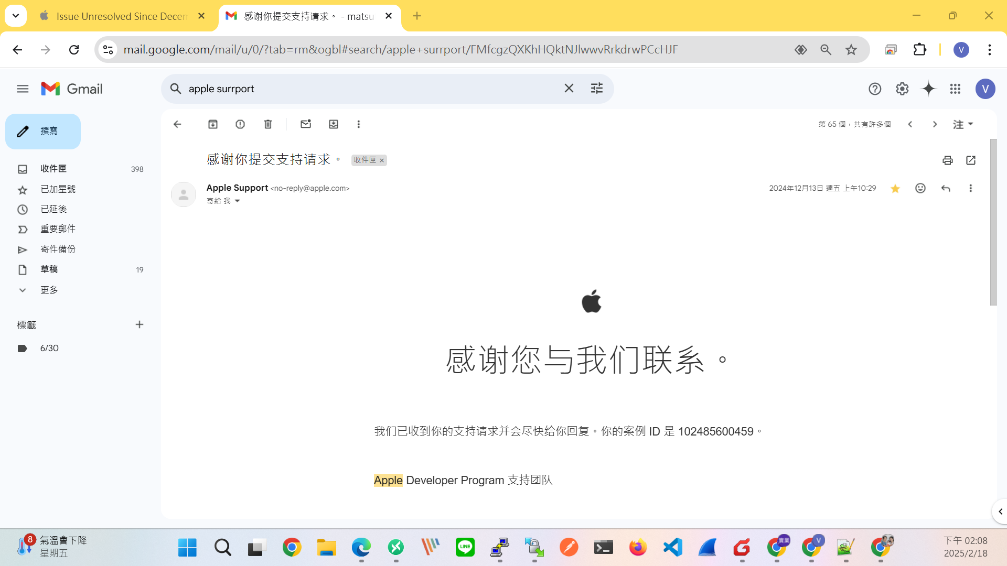1007x566 pixels.
Task: Create a new label with plus icon
Action: tap(140, 324)
